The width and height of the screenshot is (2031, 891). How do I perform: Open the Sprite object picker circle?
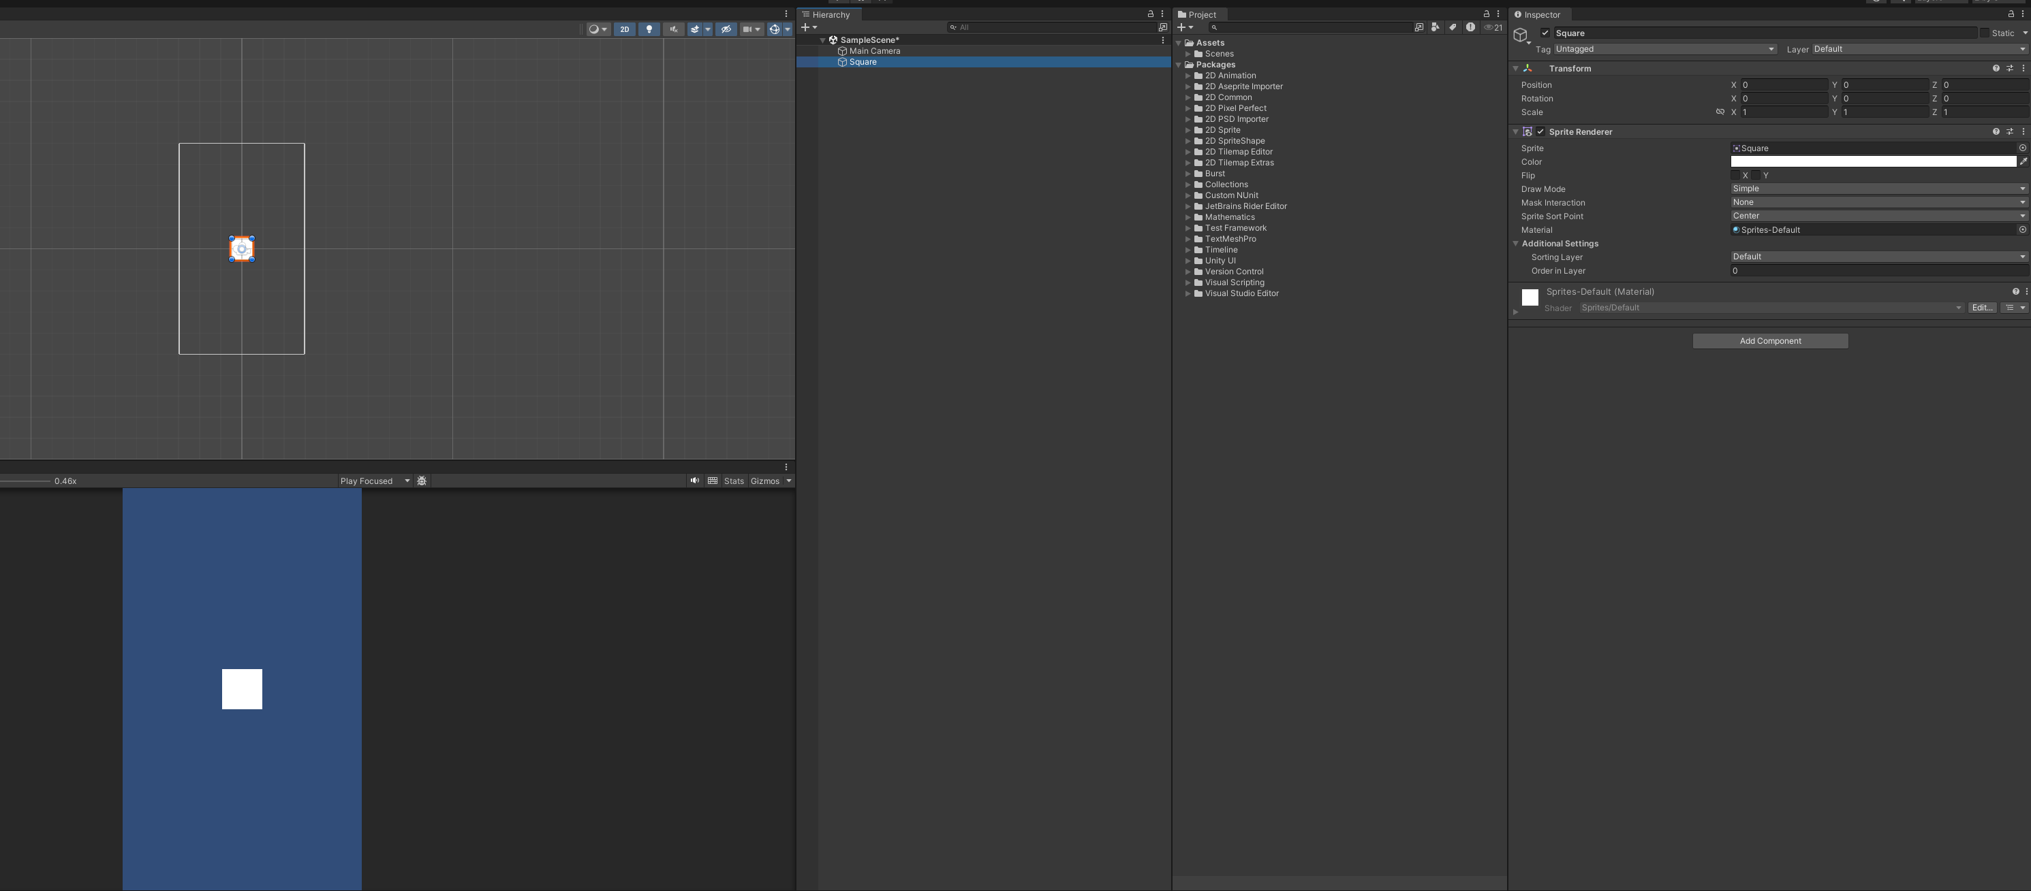(2022, 148)
